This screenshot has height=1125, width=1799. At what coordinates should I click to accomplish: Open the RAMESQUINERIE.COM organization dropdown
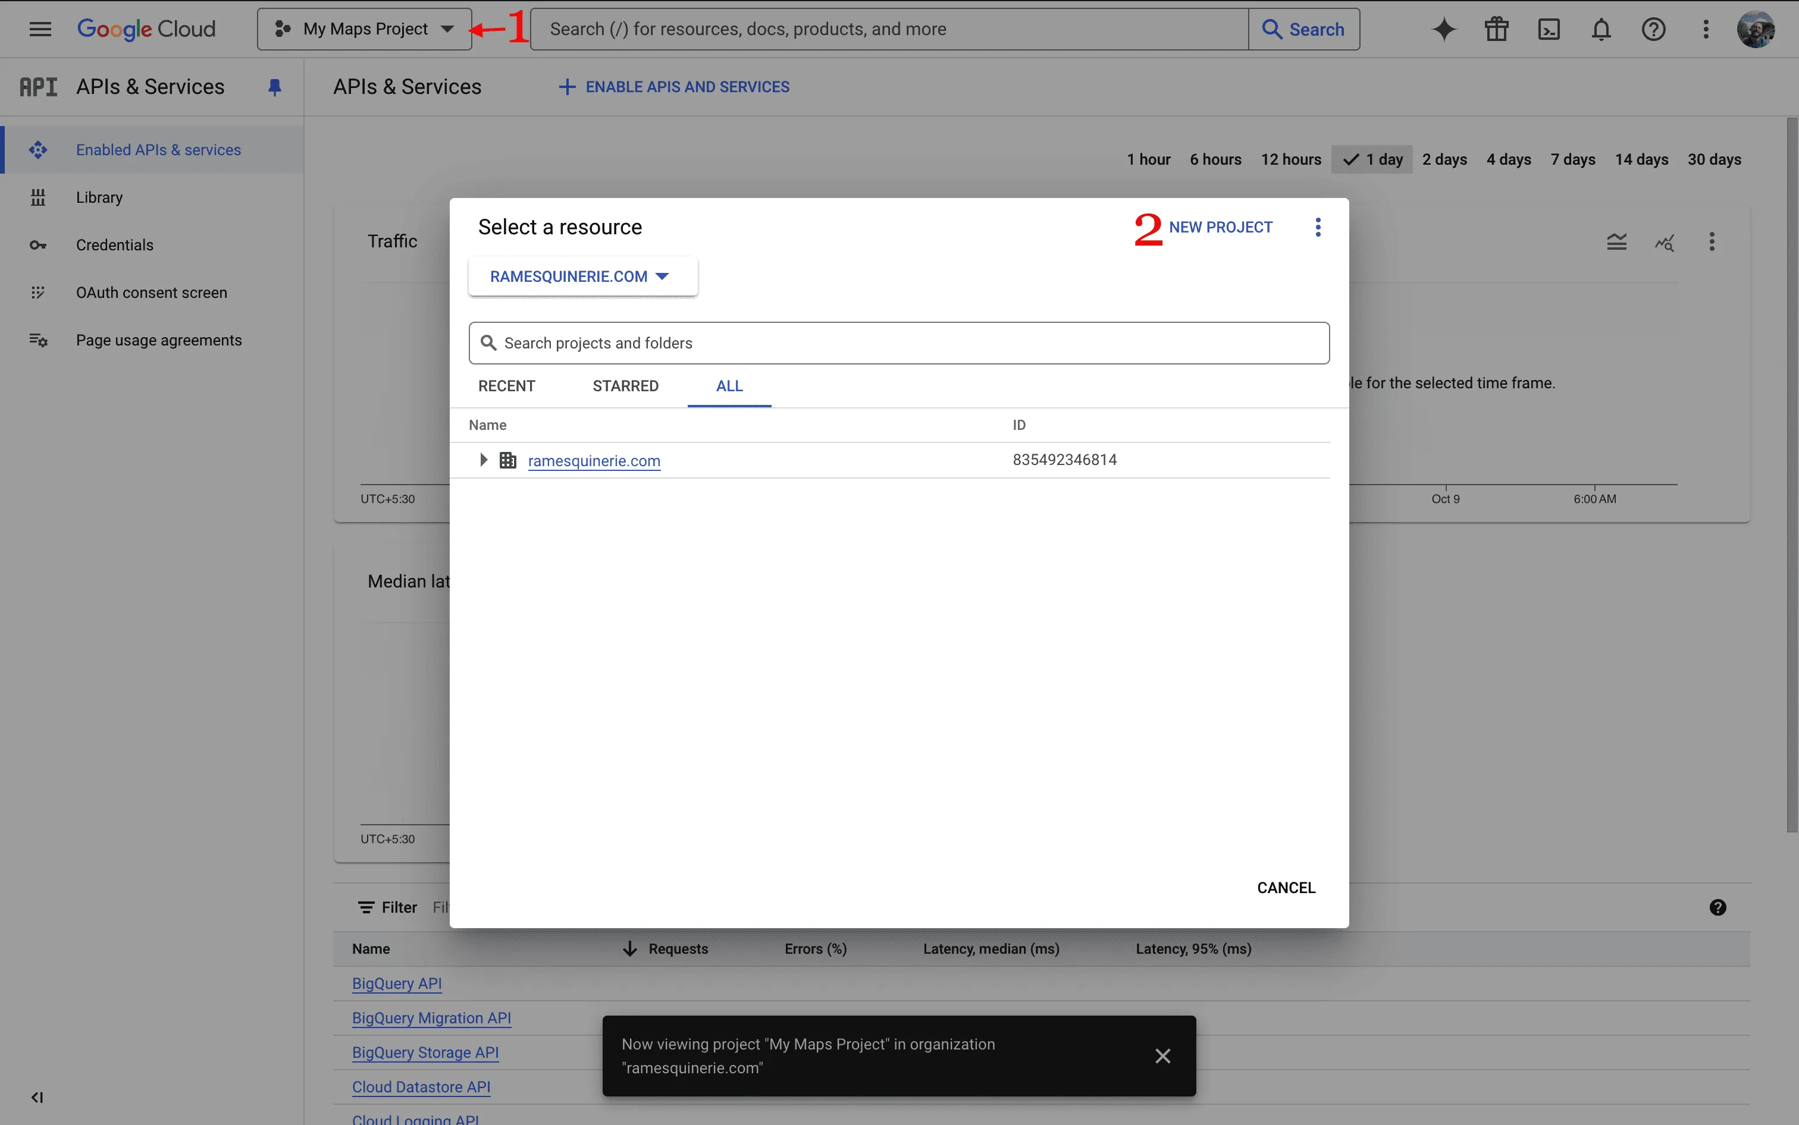[583, 276]
